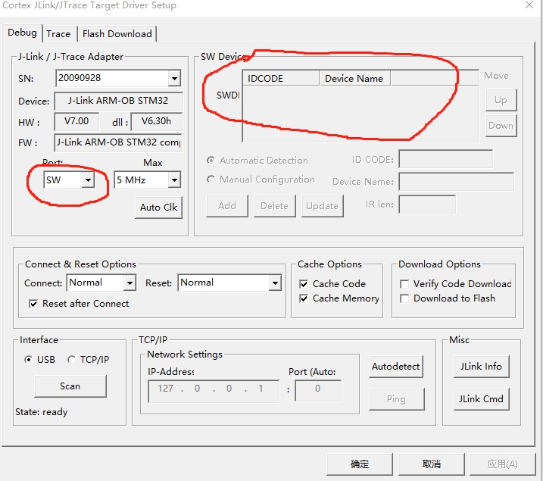Open the Connect mode dropdown
Viewport: 543px width, 481px height.
(130, 283)
